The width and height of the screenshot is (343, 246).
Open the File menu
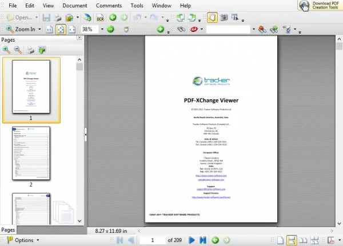[x=13, y=6]
